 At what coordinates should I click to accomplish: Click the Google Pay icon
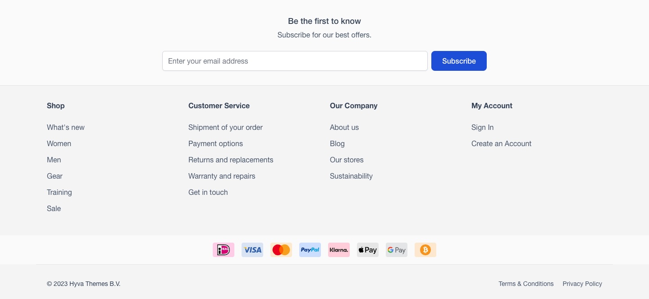pos(397,250)
